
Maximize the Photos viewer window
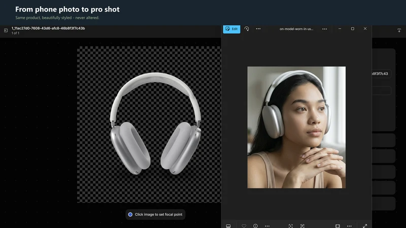(x=352, y=29)
